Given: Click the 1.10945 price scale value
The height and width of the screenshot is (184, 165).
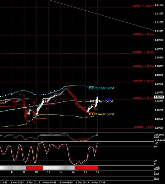Looking at the screenshot, I should pos(159,49).
